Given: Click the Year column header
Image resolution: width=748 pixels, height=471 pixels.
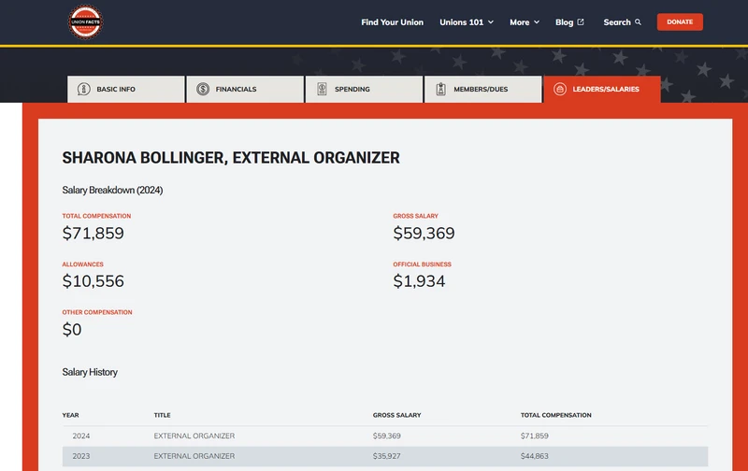Looking at the screenshot, I should [x=71, y=415].
